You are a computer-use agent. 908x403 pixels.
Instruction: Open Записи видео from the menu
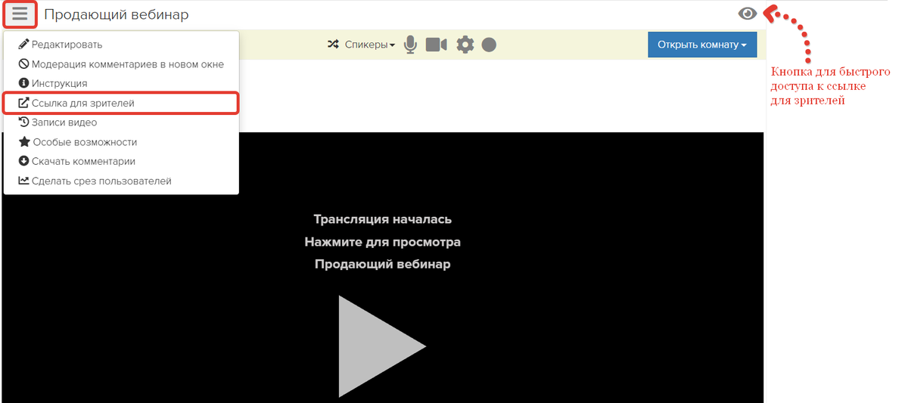click(x=64, y=122)
